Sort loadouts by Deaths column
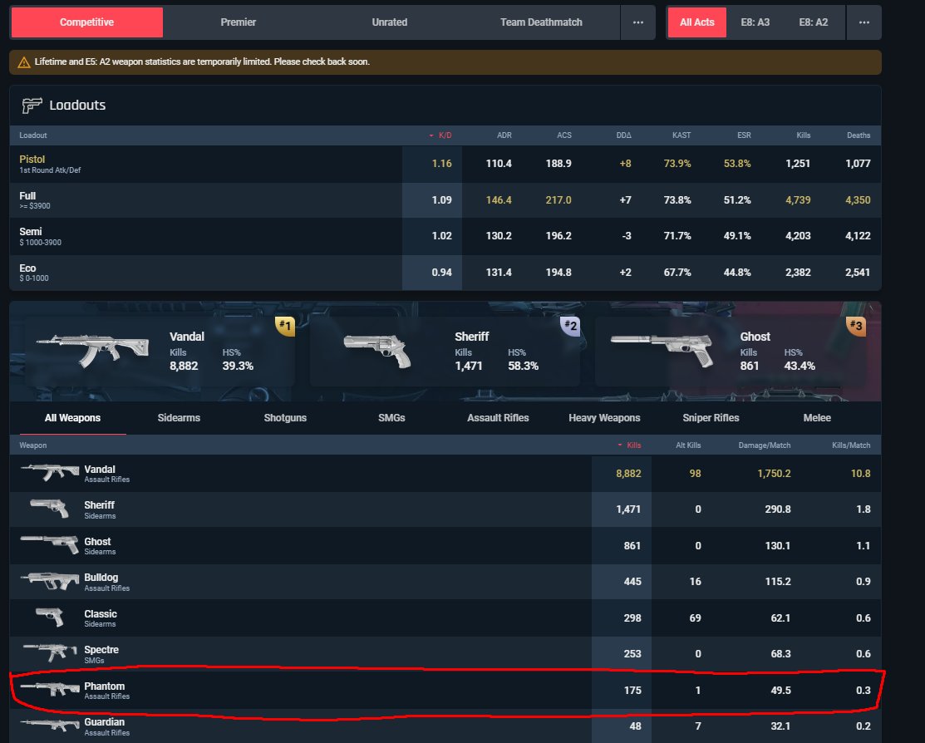 [x=859, y=135]
